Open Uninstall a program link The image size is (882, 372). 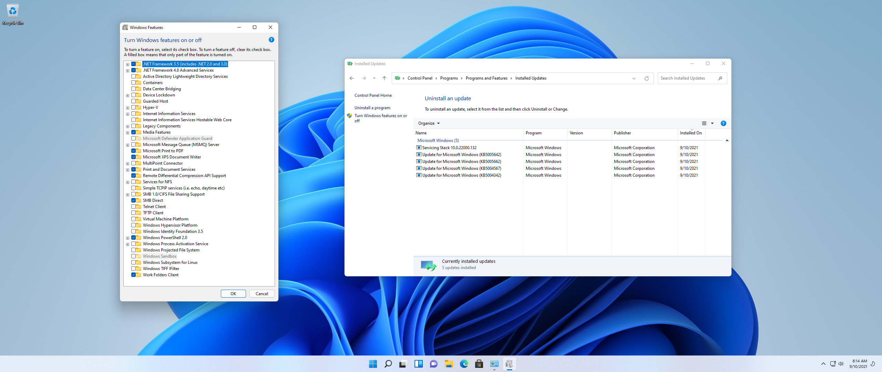372,108
